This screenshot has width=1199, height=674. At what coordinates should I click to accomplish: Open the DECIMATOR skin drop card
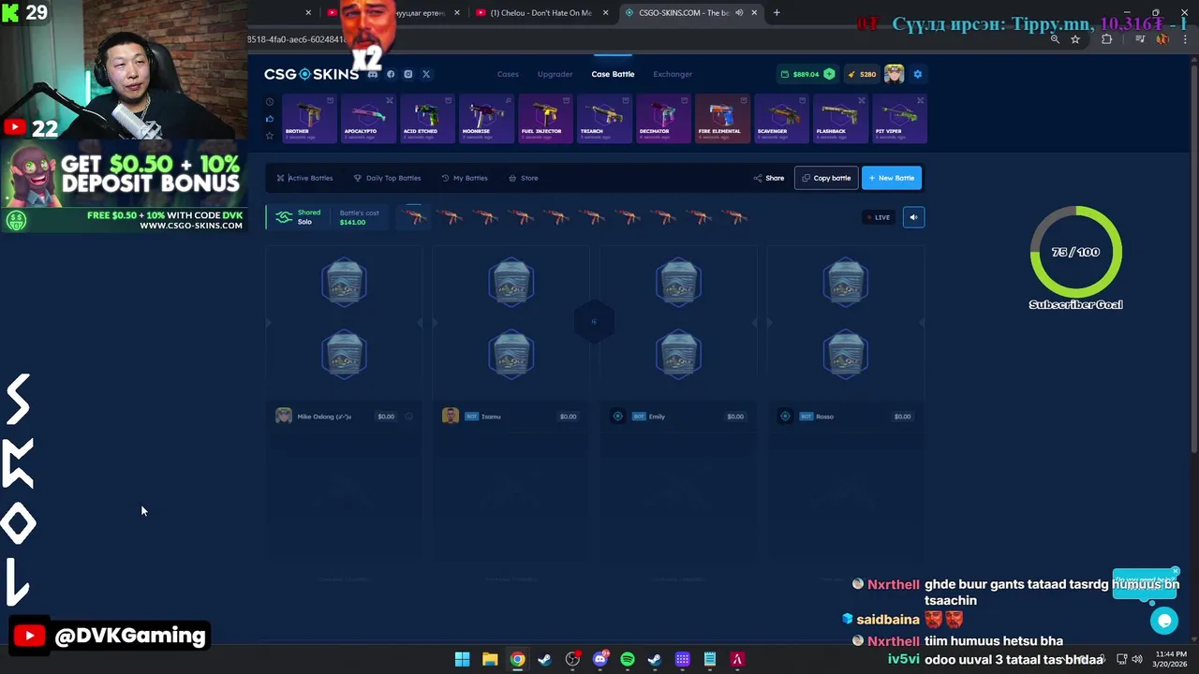(663, 119)
